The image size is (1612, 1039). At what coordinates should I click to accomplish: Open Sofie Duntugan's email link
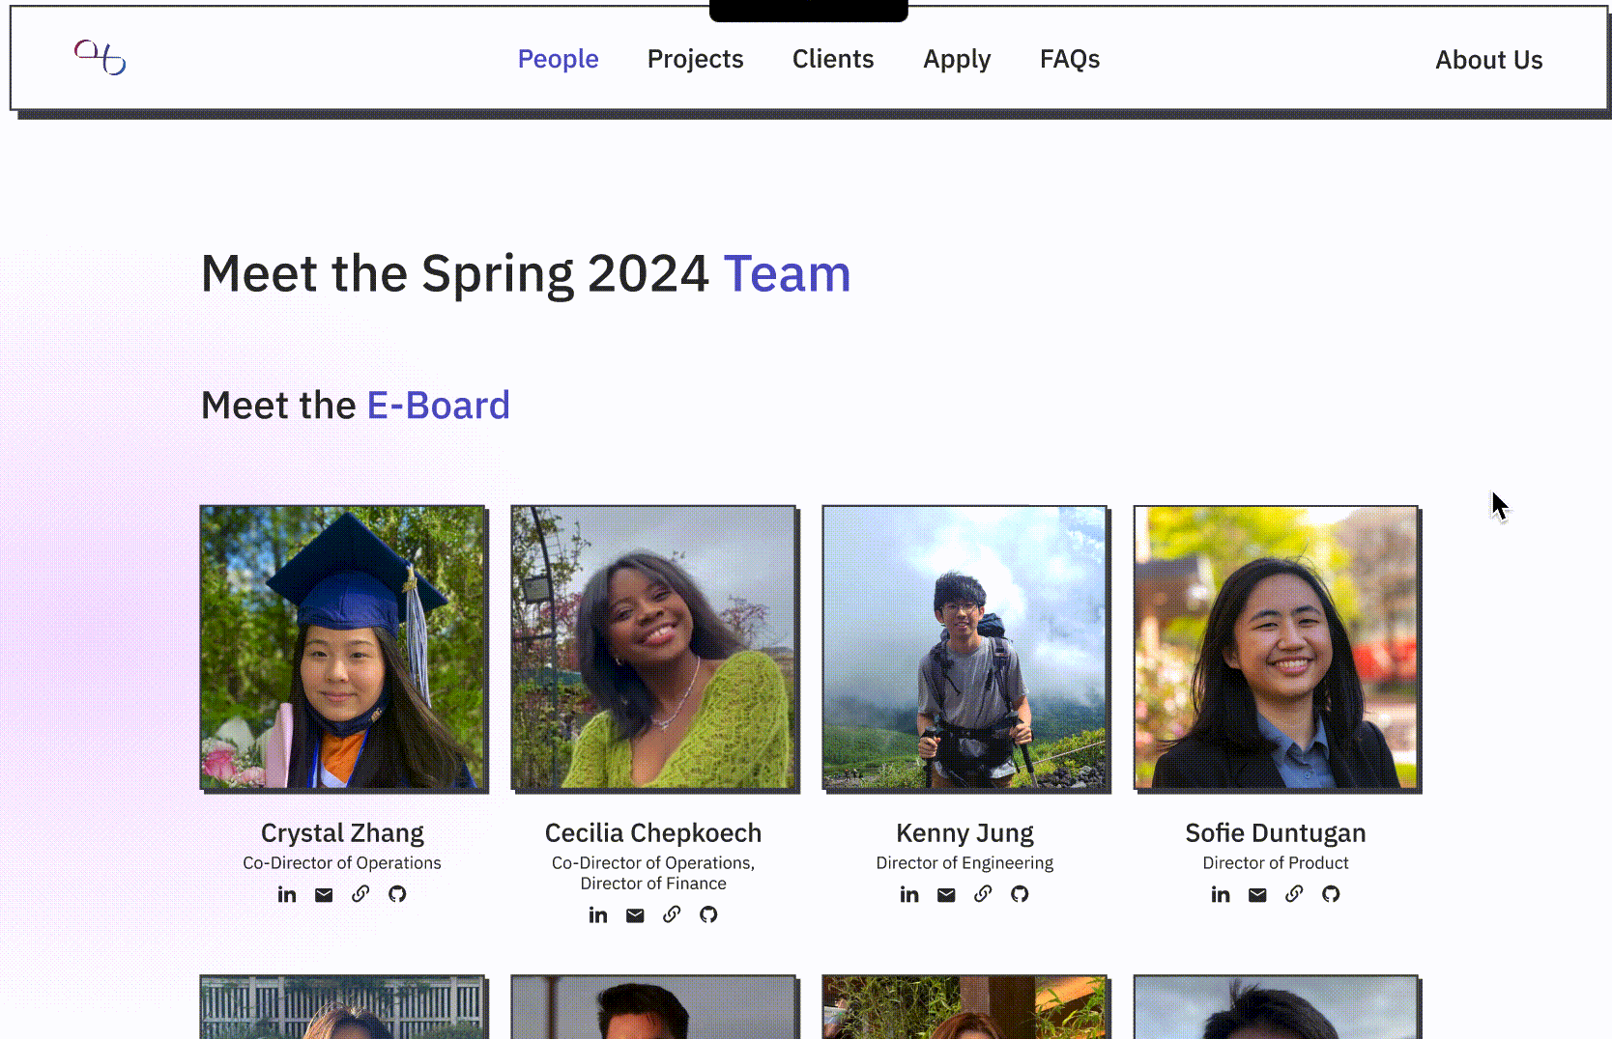click(1257, 894)
